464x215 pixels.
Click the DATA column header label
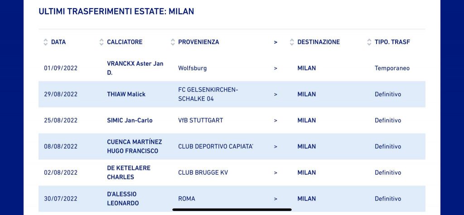coord(58,42)
